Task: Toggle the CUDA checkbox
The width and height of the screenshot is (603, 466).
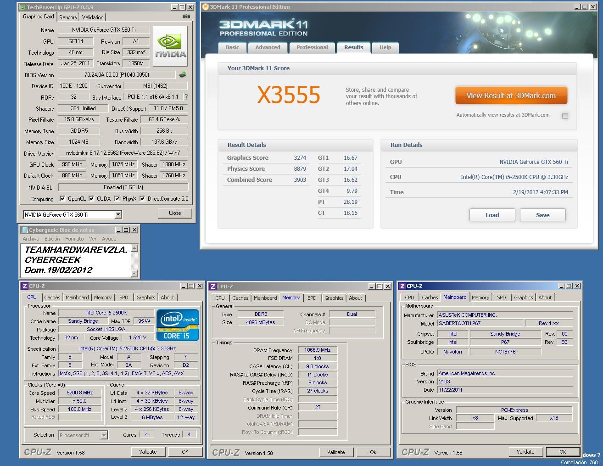Action: point(91,199)
